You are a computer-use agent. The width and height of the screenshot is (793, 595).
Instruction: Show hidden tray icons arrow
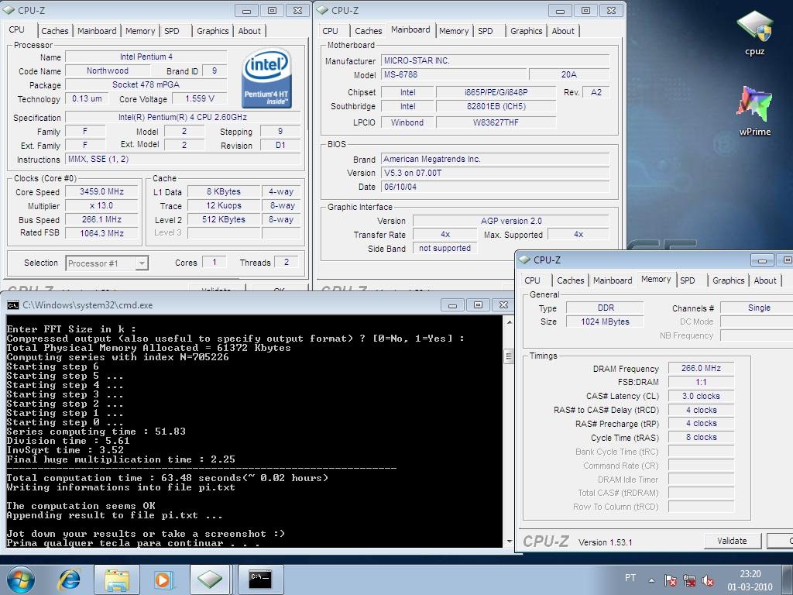click(x=651, y=581)
